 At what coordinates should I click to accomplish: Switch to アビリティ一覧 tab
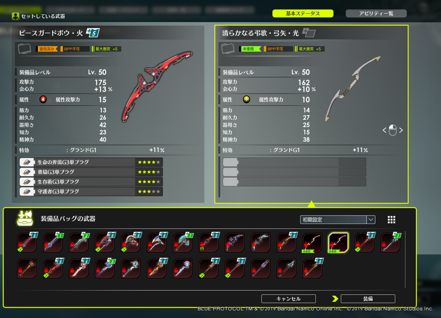(376, 14)
